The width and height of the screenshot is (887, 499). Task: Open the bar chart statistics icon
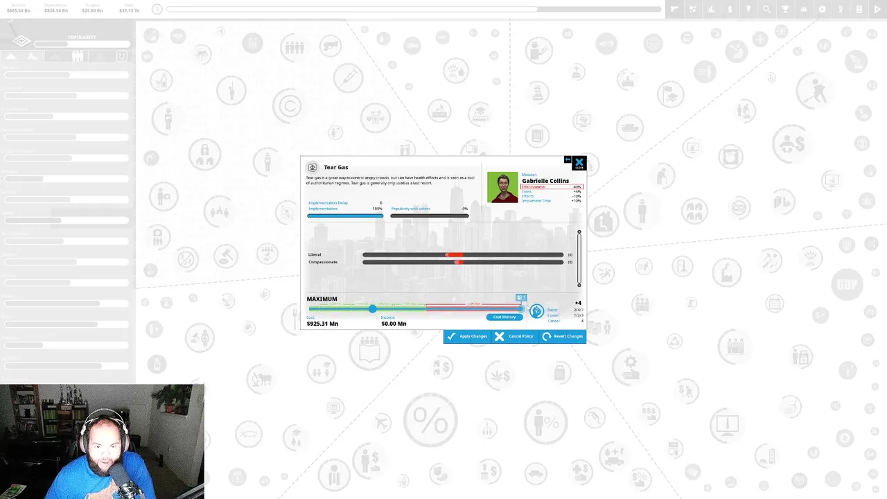coord(711,10)
